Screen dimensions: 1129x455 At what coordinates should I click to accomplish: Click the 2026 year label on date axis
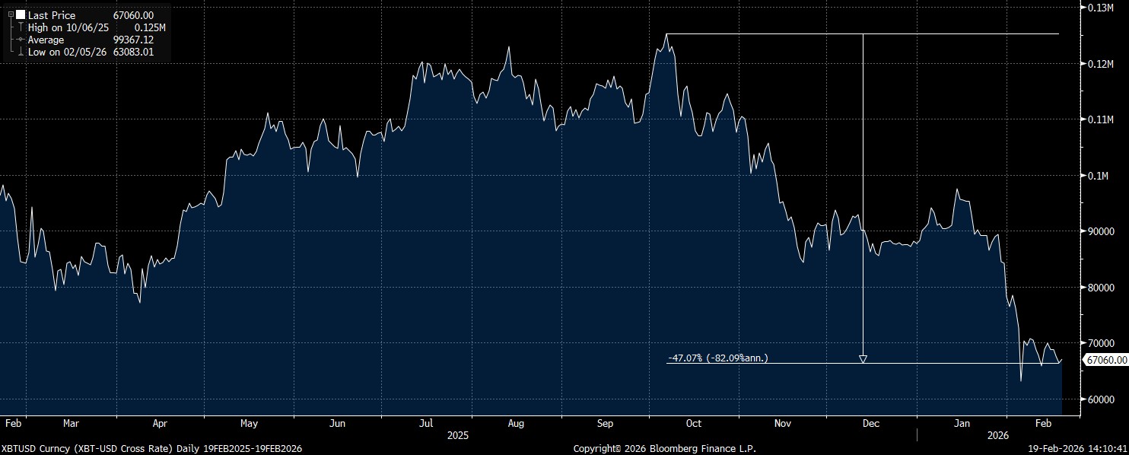[x=997, y=436]
